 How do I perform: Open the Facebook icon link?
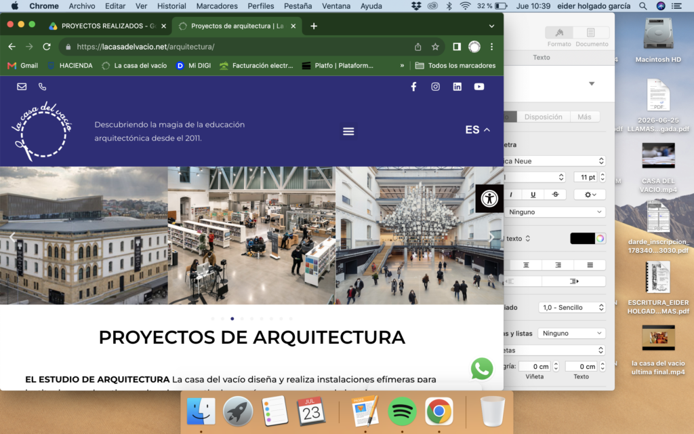coord(413,87)
